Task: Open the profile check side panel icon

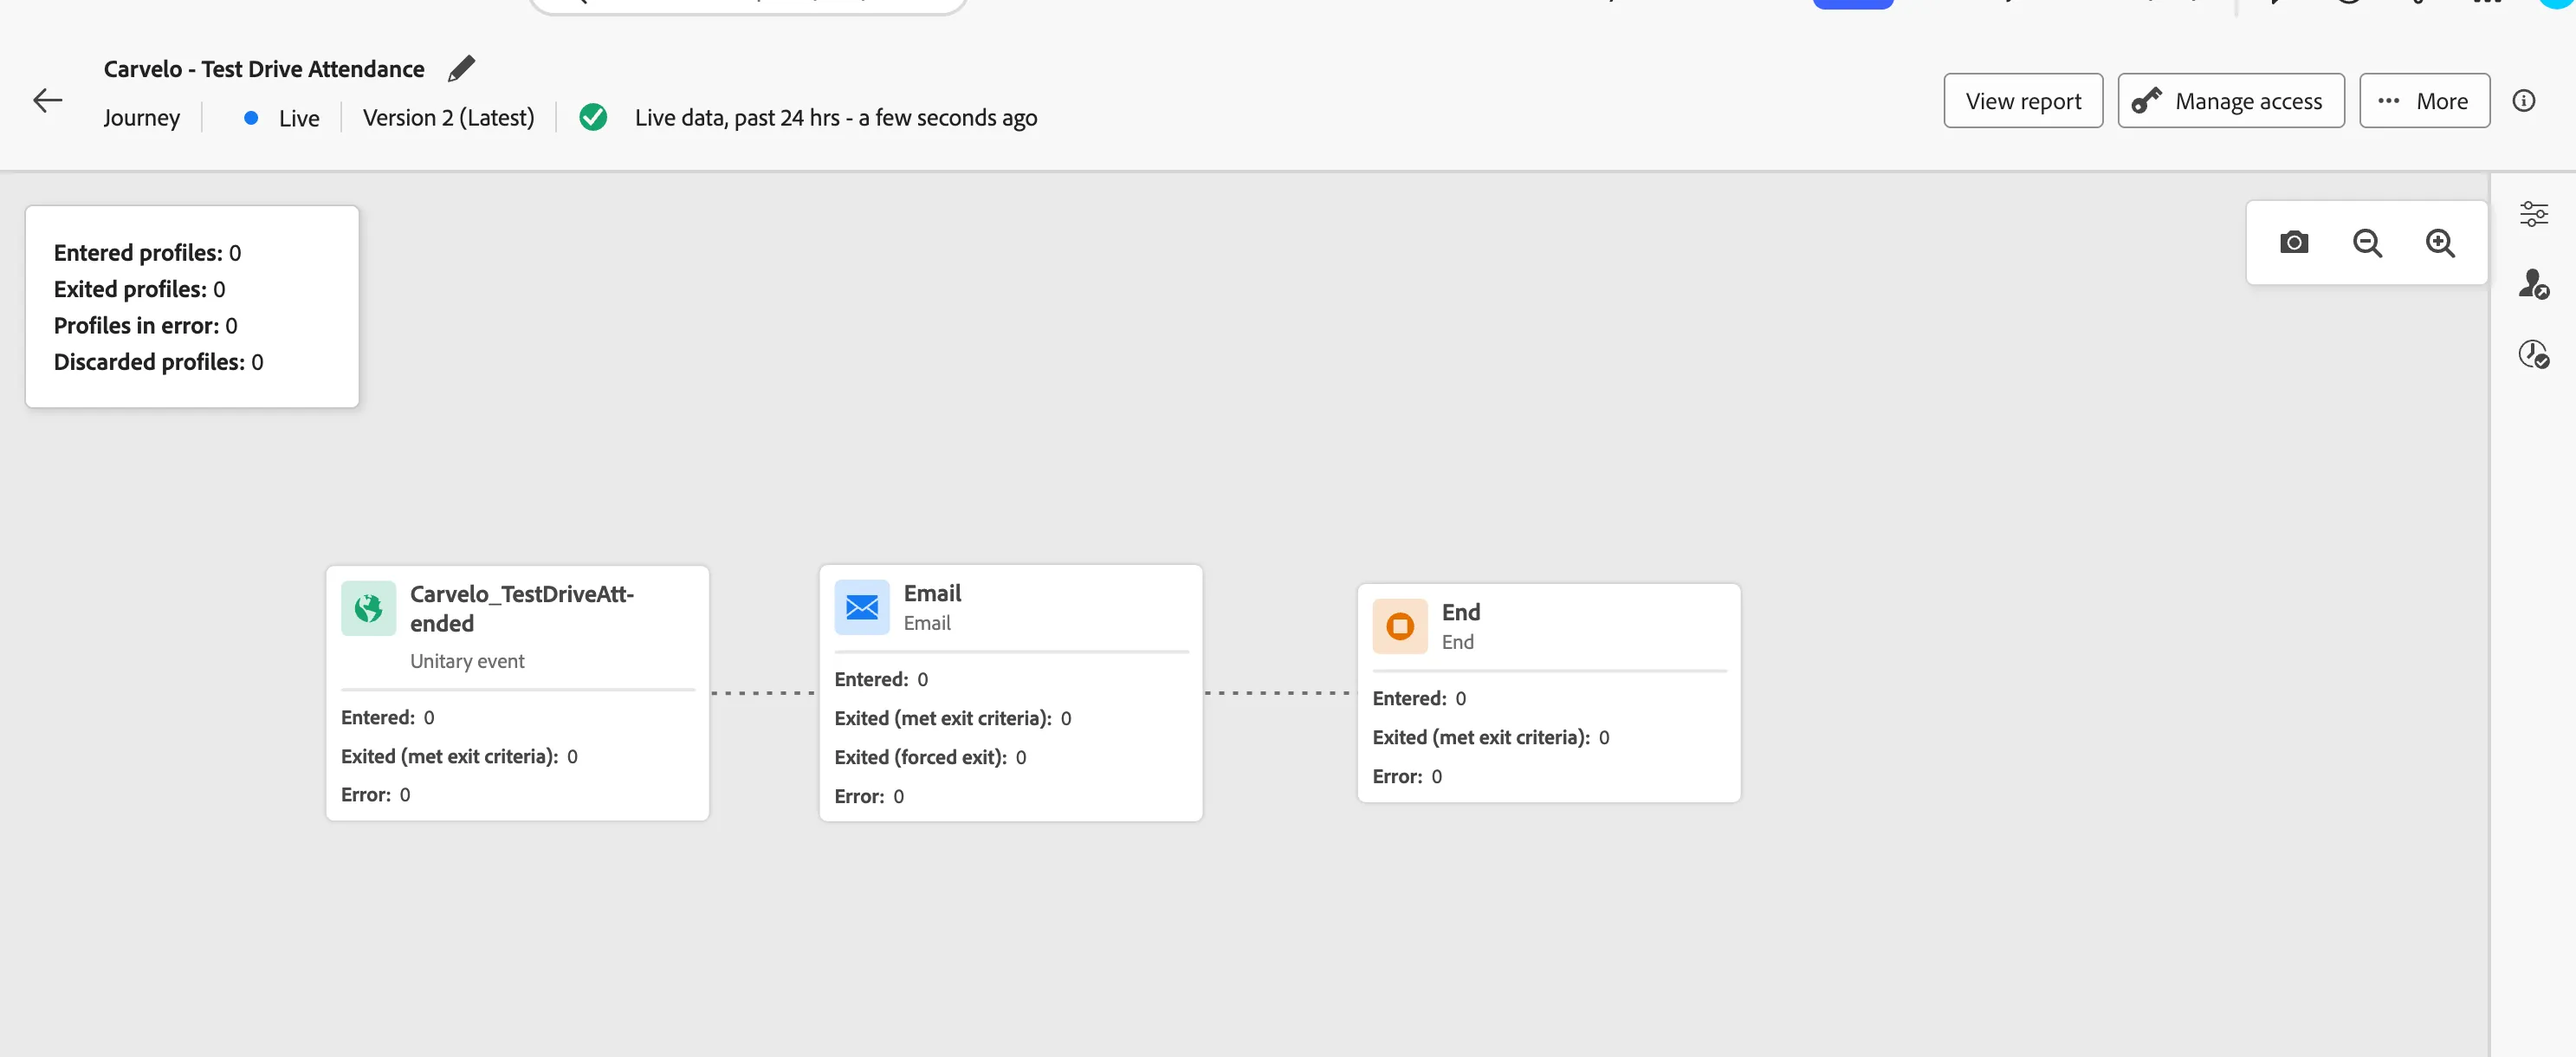Action: click(x=2533, y=284)
